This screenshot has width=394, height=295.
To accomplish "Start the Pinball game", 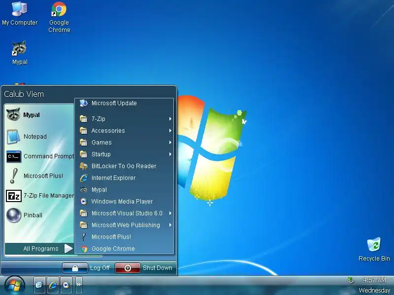I will (39, 215).
